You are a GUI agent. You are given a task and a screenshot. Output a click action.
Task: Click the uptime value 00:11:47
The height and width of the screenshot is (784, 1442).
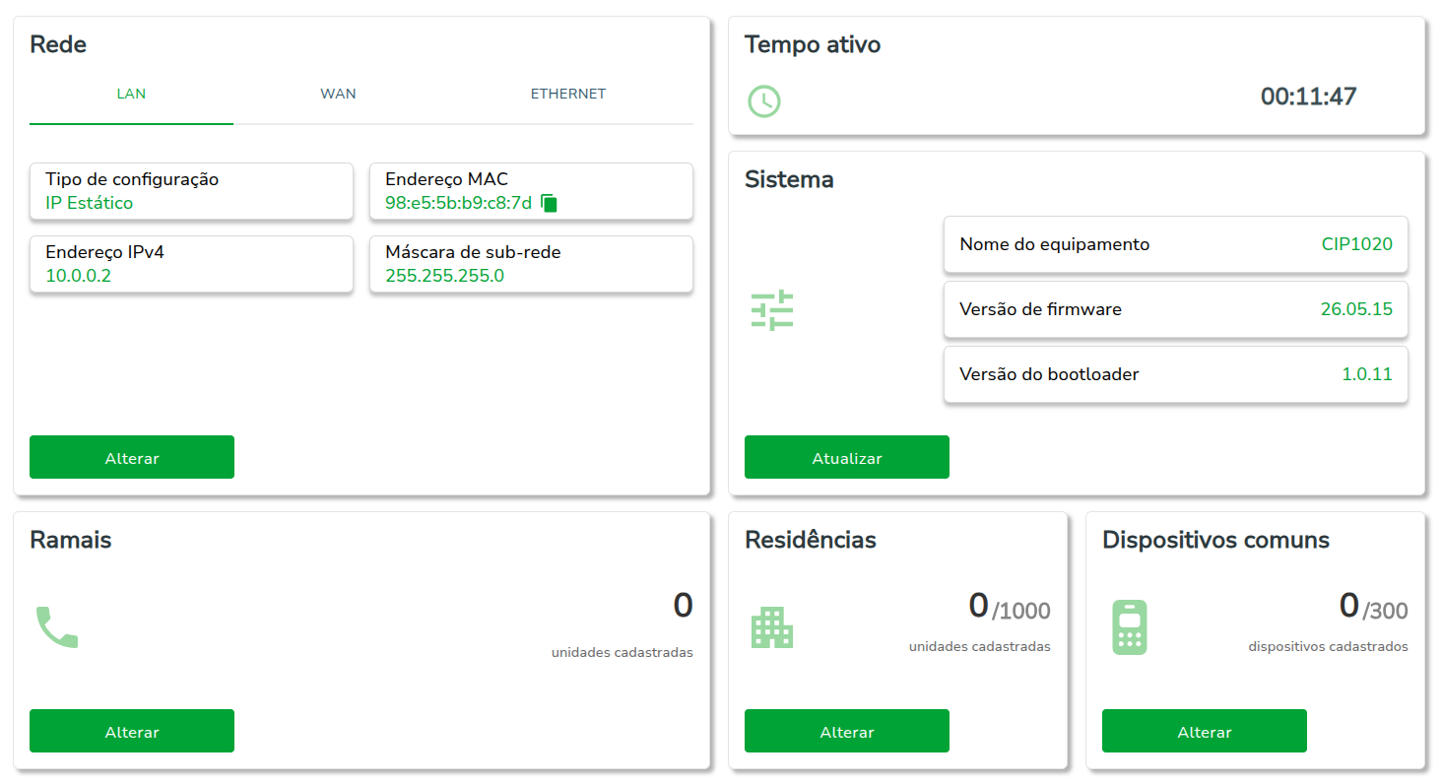[x=1309, y=97]
